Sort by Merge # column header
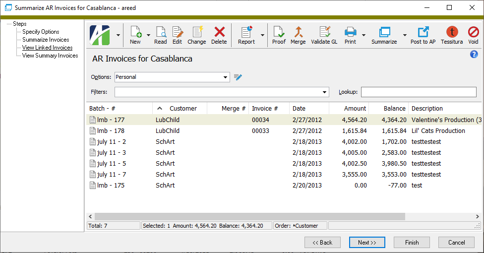The image size is (484, 253). click(x=228, y=109)
